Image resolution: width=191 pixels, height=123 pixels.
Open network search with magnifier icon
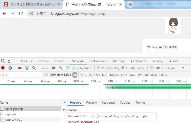34,68
